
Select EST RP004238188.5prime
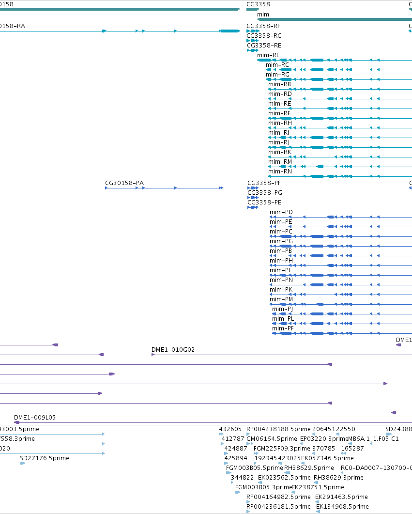[x=278, y=429]
